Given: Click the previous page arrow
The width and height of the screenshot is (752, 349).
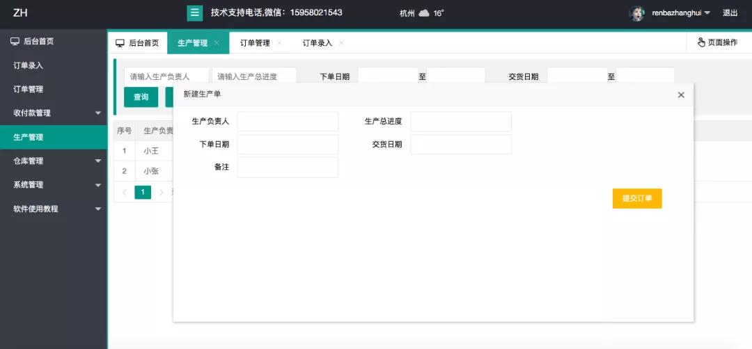Looking at the screenshot, I should [x=125, y=193].
